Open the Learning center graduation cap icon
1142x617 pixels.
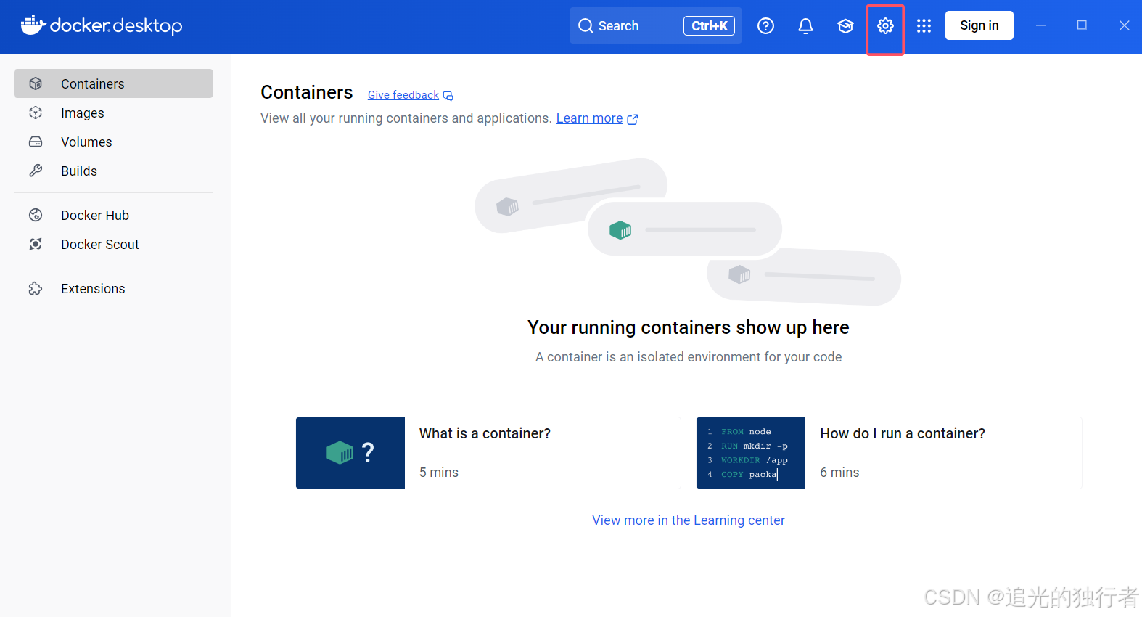845,26
